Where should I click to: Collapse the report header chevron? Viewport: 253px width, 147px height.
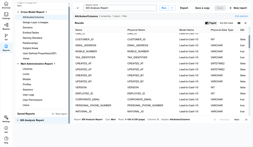[77, 8]
